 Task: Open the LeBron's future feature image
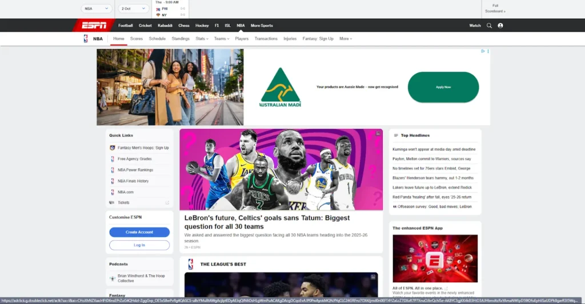tap(281, 169)
